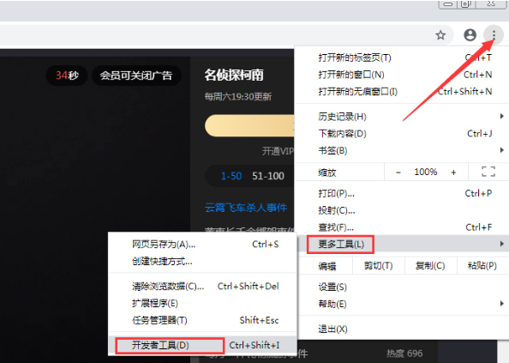The image size is (509, 363).
Task: Choose 打印(P)... menu item
Action: point(403,193)
